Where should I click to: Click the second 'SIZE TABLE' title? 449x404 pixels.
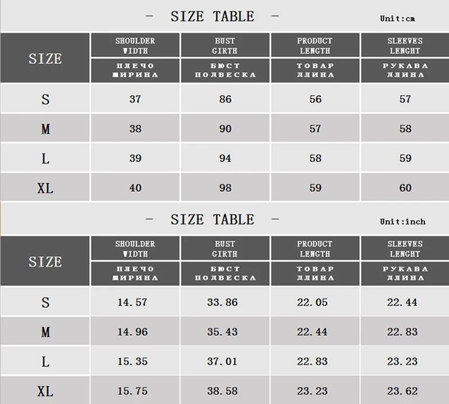pyautogui.click(x=212, y=220)
